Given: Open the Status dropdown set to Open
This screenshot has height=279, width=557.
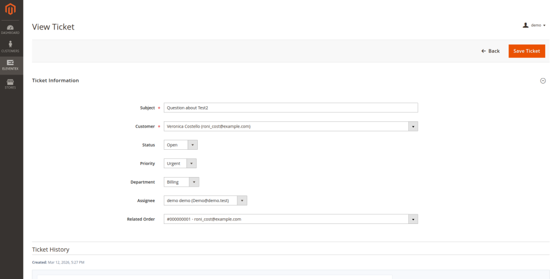Looking at the screenshot, I should (x=180, y=145).
